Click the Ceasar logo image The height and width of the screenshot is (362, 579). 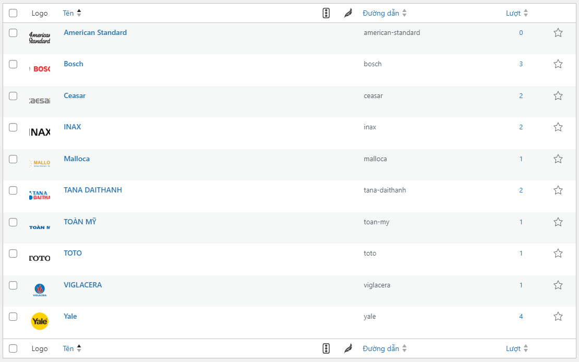click(40, 101)
